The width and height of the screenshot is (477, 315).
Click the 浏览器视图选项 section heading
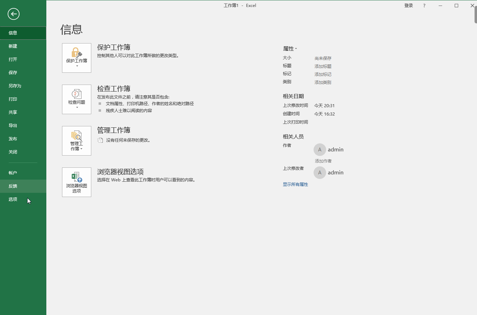click(x=120, y=172)
